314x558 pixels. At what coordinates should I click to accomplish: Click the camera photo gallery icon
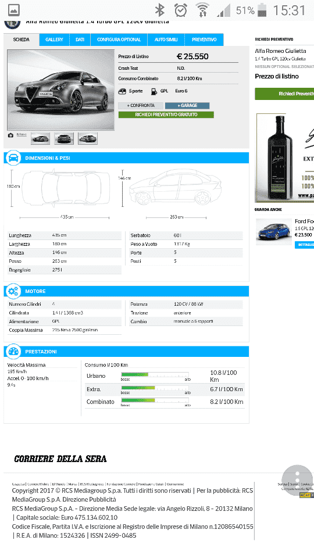(10, 135)
